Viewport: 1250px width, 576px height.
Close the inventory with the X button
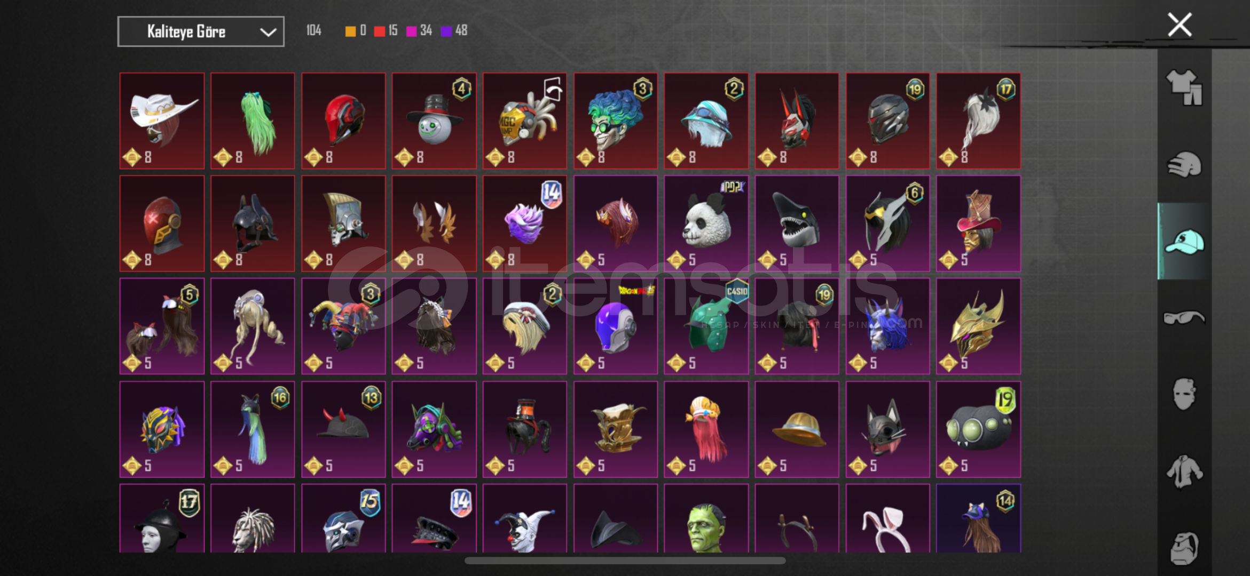pyautogui.click(x=1180, y=25)
